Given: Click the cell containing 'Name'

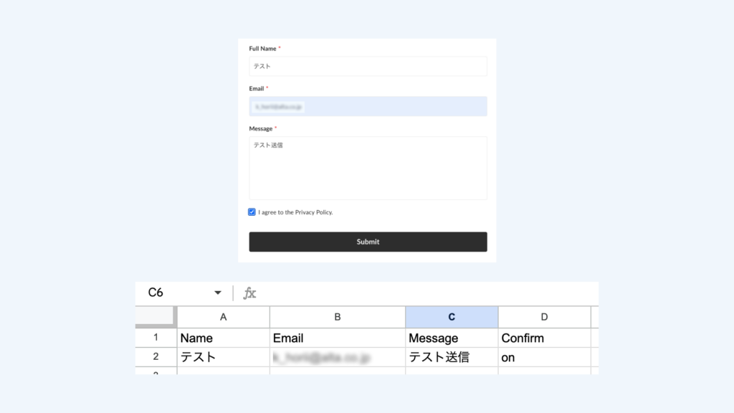Looking at the screenshot, I should (223, 338).
